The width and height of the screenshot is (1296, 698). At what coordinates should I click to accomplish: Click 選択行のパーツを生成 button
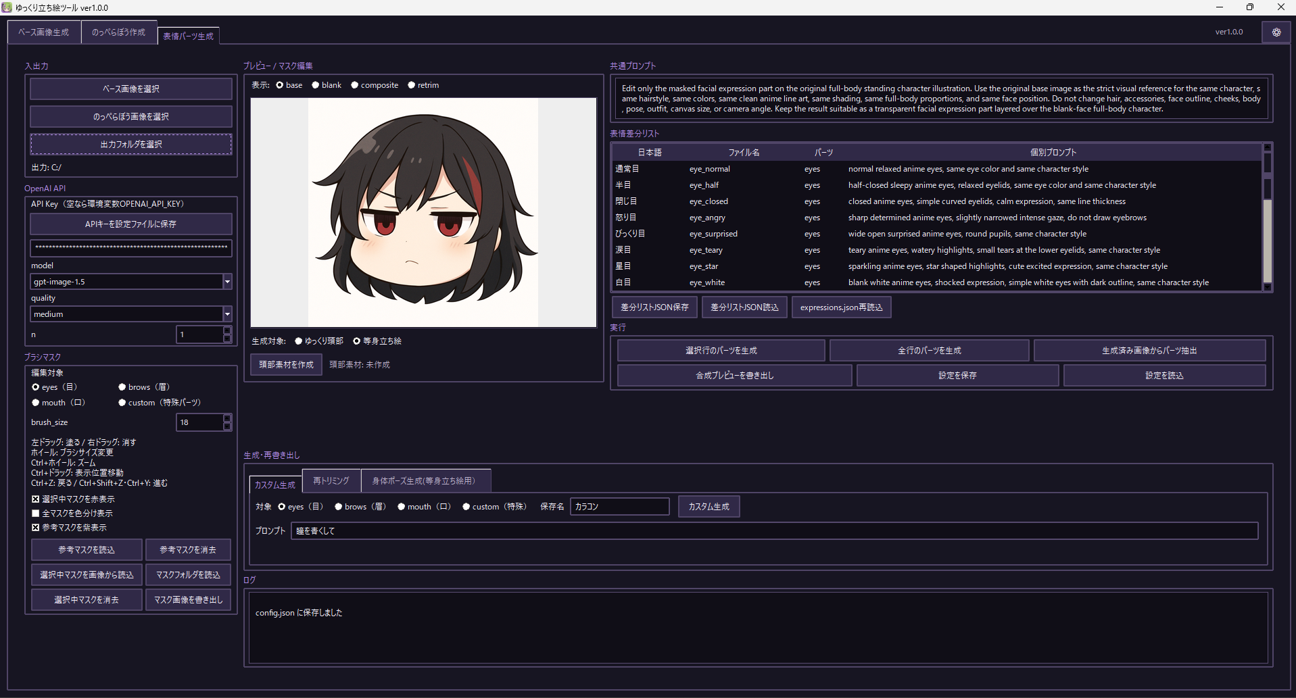coord(721,351)
